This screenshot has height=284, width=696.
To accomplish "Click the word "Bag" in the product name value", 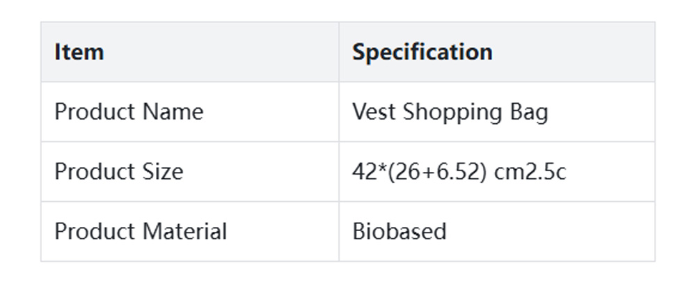I will 530,113.
